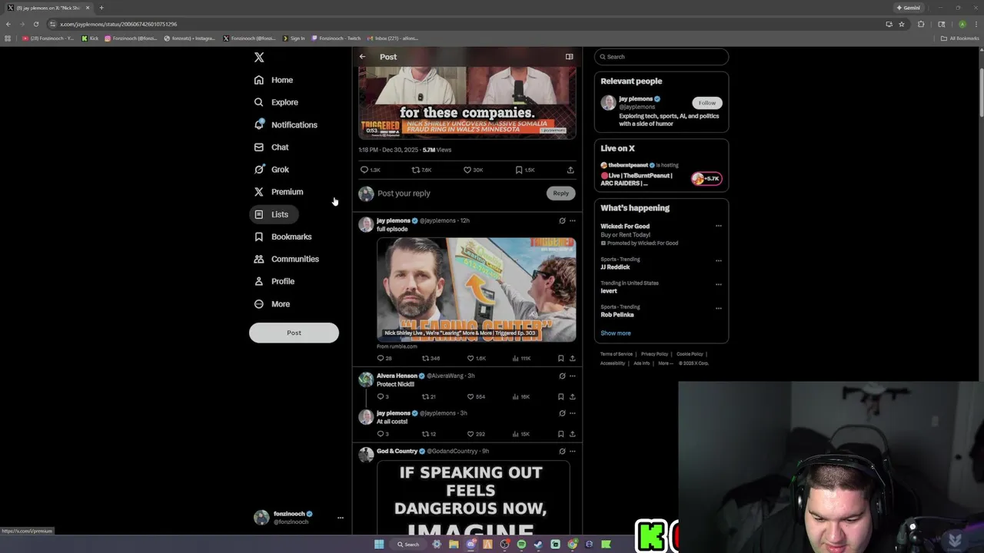Open TheBurntPeanut ARC RAIDERS live stream
Viewport: 984px width, 553px height.
(x=661, y=175)
